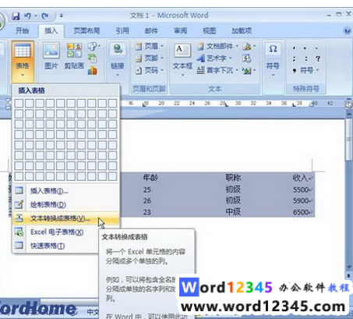353x319 pixels.
Task: Click the SmartArt icon
Action: [92, 58]
